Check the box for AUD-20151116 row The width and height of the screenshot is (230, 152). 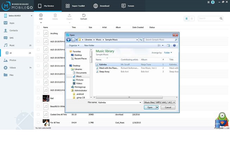pyautogui.click(x=38, y=66)
